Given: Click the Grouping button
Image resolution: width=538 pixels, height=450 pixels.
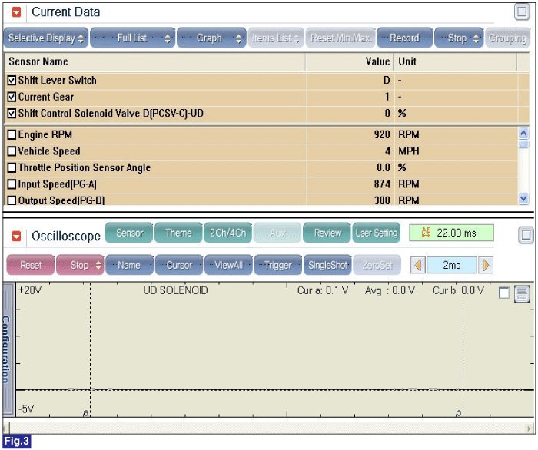Looking at the screenshot, I should coord(507,38).
